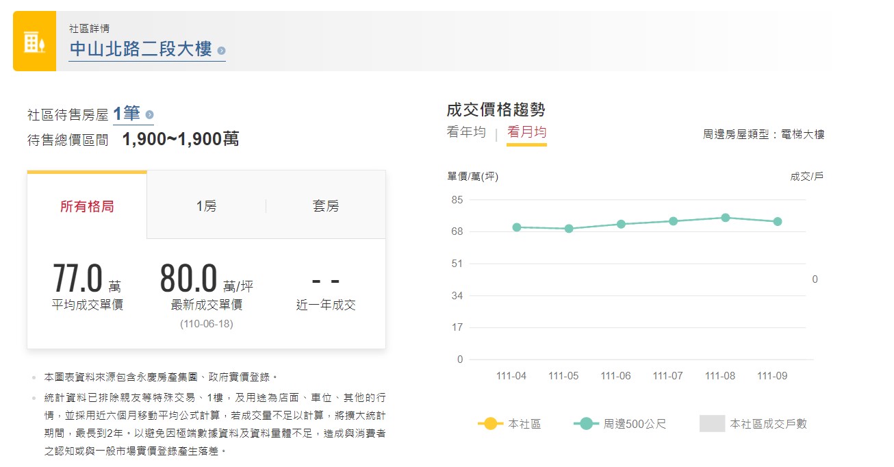Click arrow icon beside 1筆 listings

(149, 115)
